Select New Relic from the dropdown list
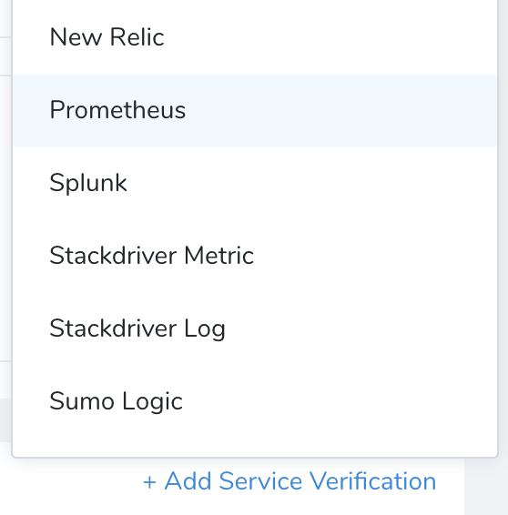508x515 pixels. [255, 38]
